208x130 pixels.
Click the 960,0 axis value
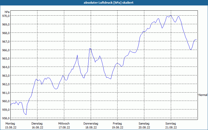[x=6, y=101]
